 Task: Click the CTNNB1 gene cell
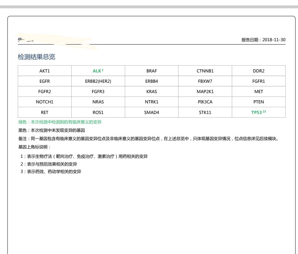click(x=205, y=71)
